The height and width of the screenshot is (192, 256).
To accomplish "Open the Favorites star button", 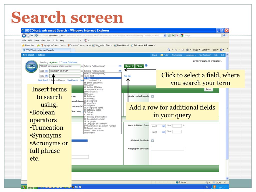I will click(28, 45).
